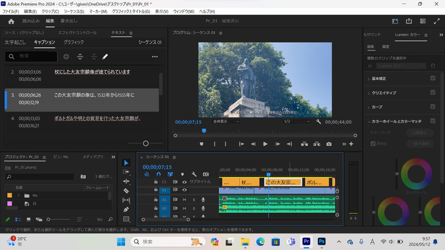The width and height of the screenshot is (445, 250).
Task: Click the caption panel zoom slider handle
Action: (x=146, y=143)
